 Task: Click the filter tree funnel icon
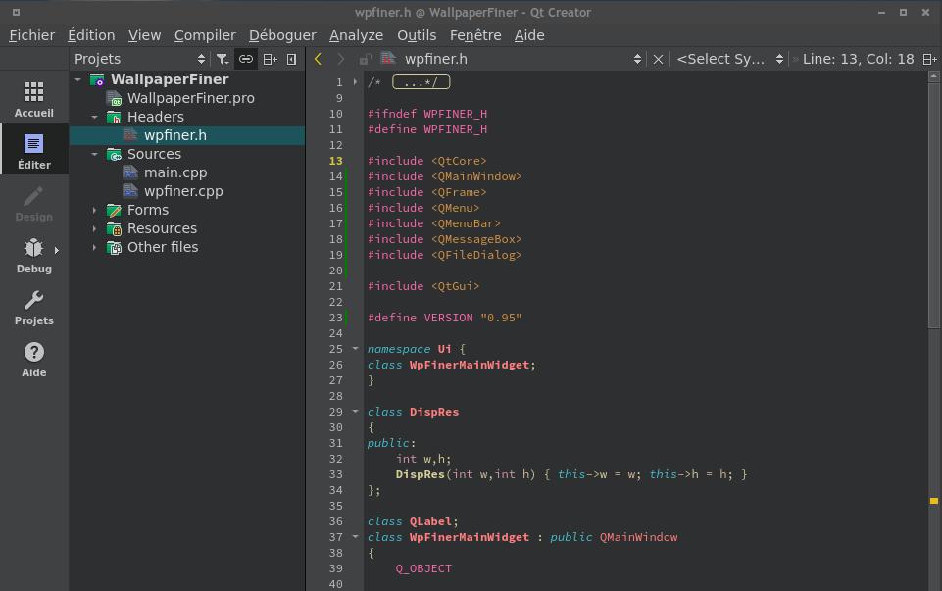223,59
